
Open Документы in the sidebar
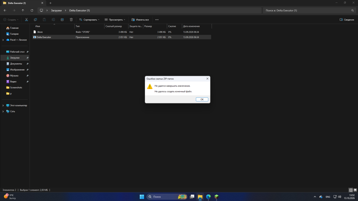tap(16, 64)
